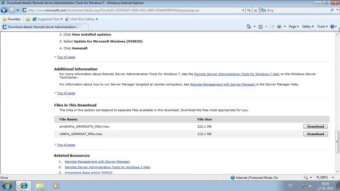Click the first Top of page link
Image resolution: width=340 pixels, height=191 pixels.
[66, 57]
